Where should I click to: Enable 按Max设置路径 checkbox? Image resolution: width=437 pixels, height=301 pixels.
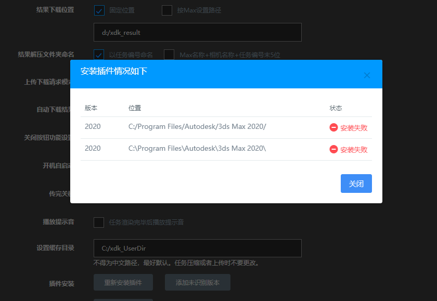point(167,10)
